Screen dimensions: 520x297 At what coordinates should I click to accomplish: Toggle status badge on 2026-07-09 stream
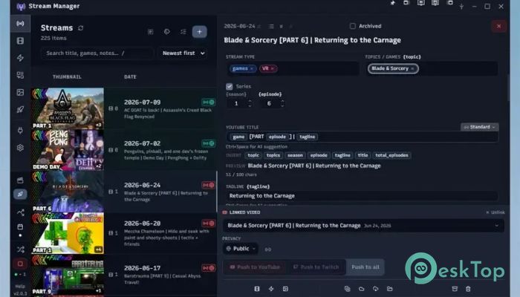click(208, 102)
